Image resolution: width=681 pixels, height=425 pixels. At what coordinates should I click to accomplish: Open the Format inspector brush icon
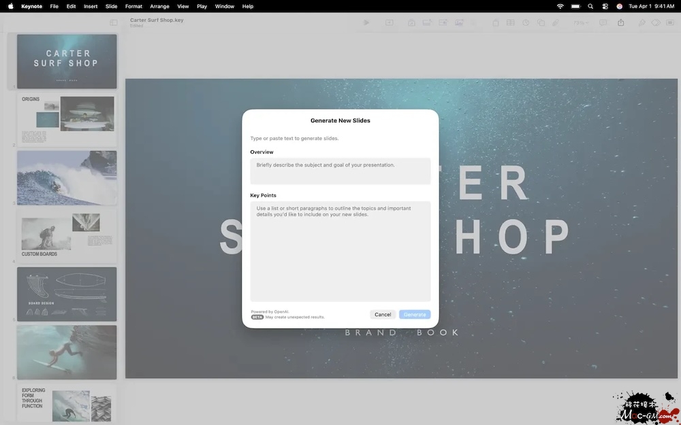coord(642,22)
